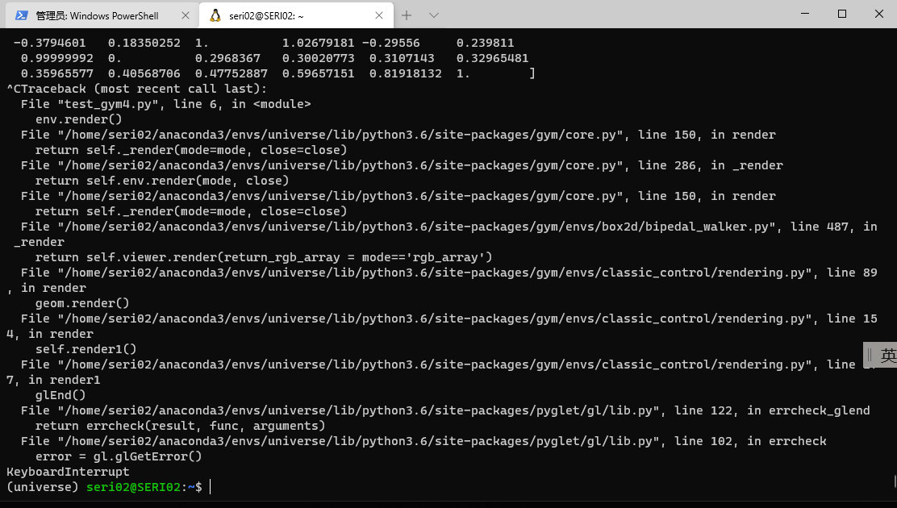Click the glEnd() line
The height and width of the screenshot is (508, 897).
(x=60, y=395)
